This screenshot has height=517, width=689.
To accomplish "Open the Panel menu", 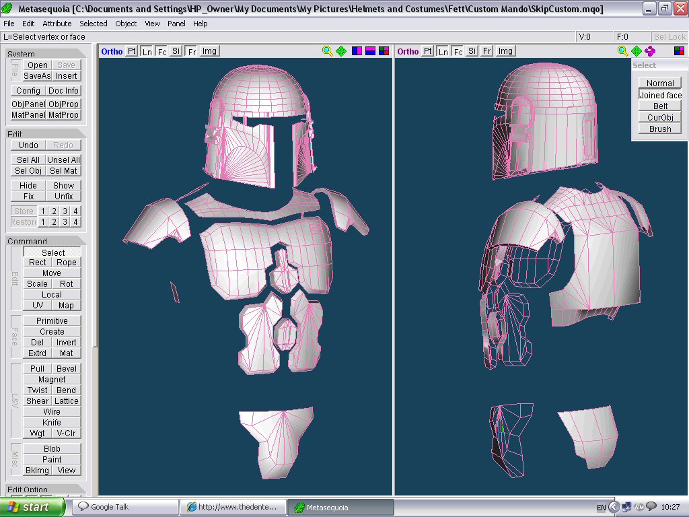I will click(176, 24).
